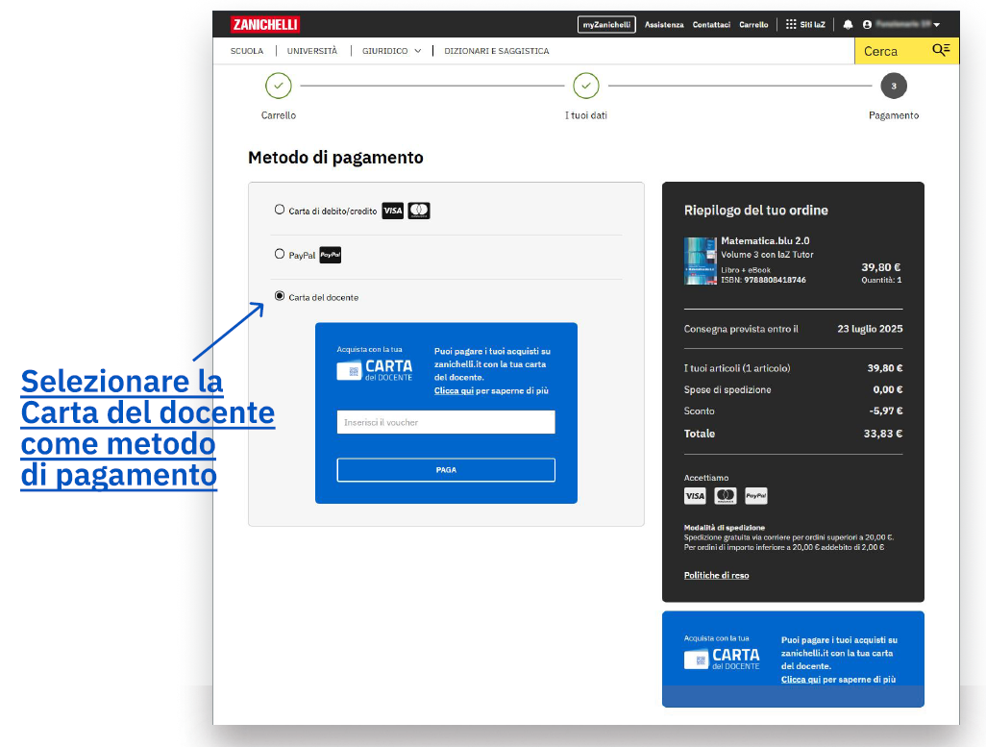Click the ISBN 9788808418746 text

(763, 280)
